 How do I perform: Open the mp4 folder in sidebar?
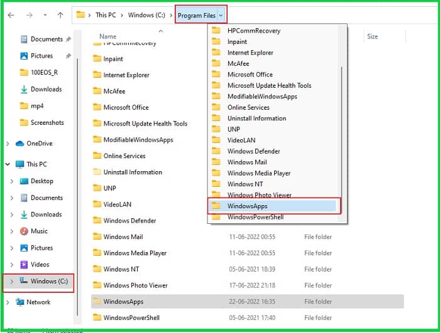click(x=37, y=106)
